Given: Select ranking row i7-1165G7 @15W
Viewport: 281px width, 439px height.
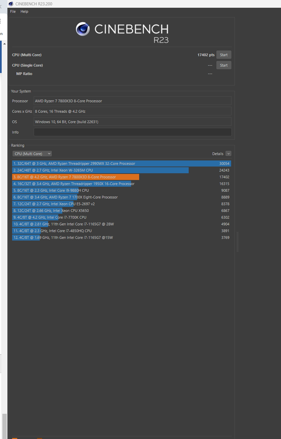Looking at the screenshot, I should click(x=122, y=237).
